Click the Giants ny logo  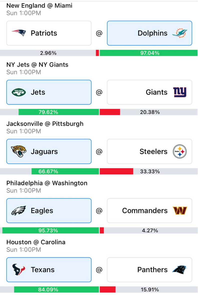[180, 92]
